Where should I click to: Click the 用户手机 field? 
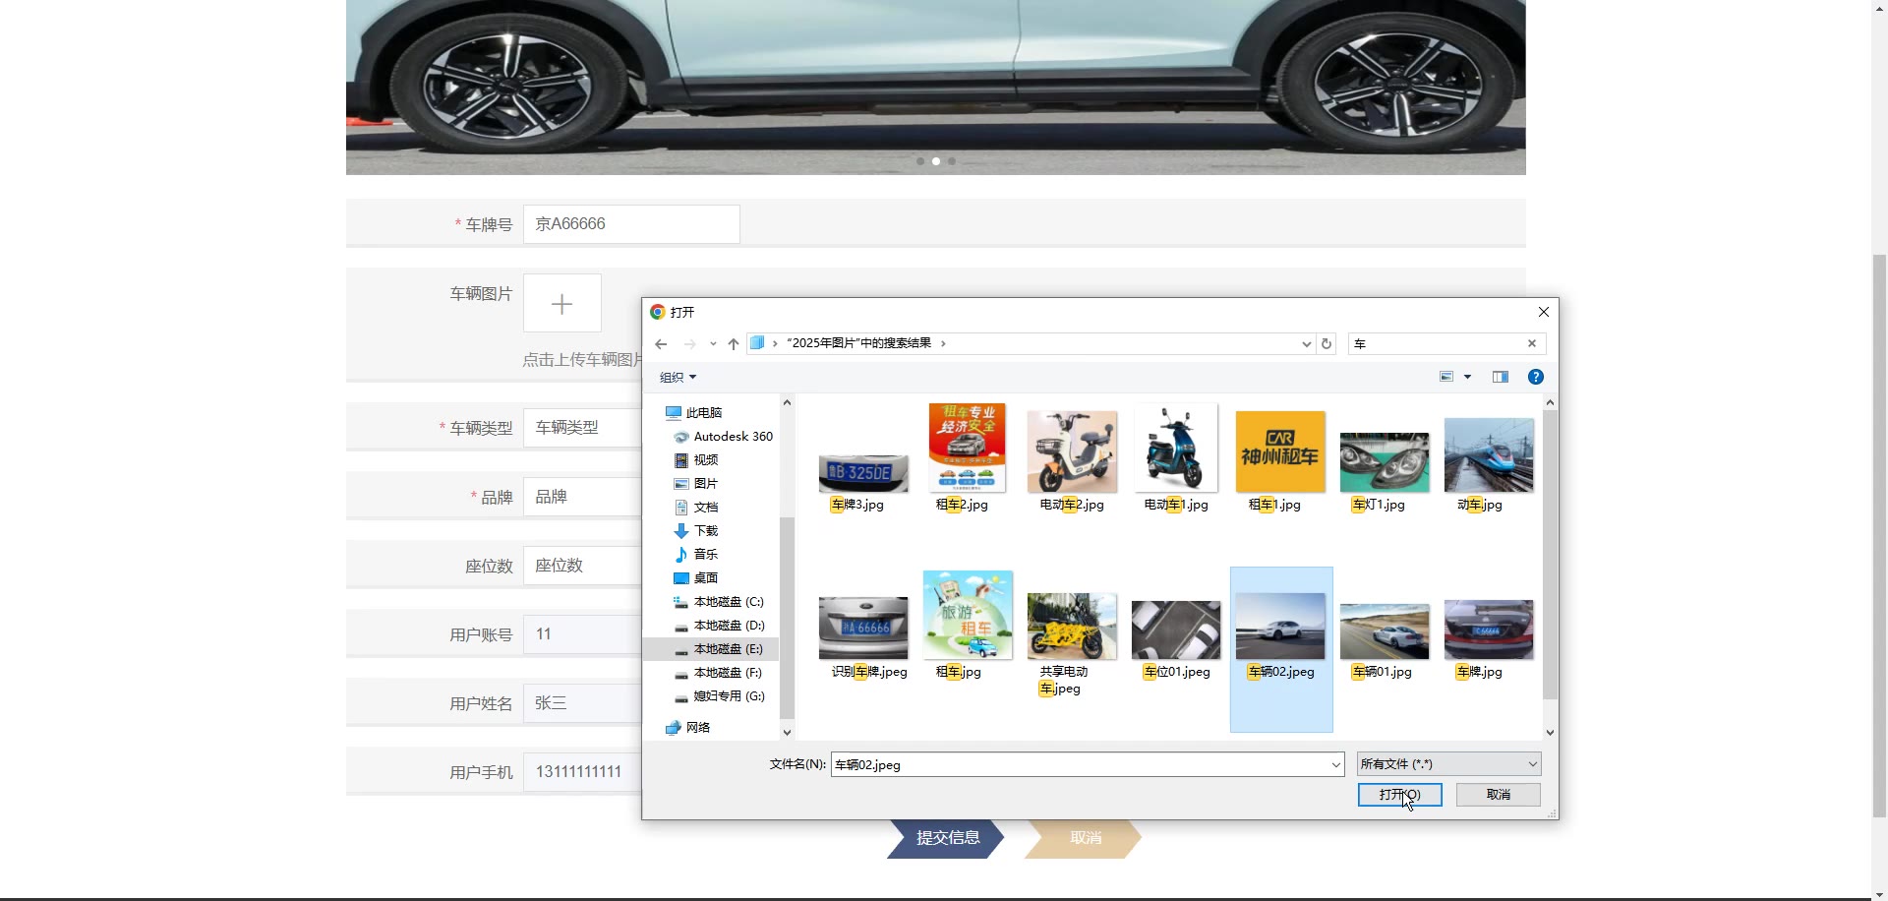pos(582,772)
